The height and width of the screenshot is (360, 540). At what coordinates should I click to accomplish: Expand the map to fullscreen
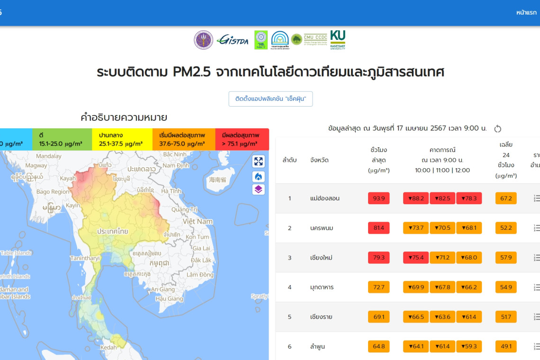pyautogui.click(x=258, y=162)
